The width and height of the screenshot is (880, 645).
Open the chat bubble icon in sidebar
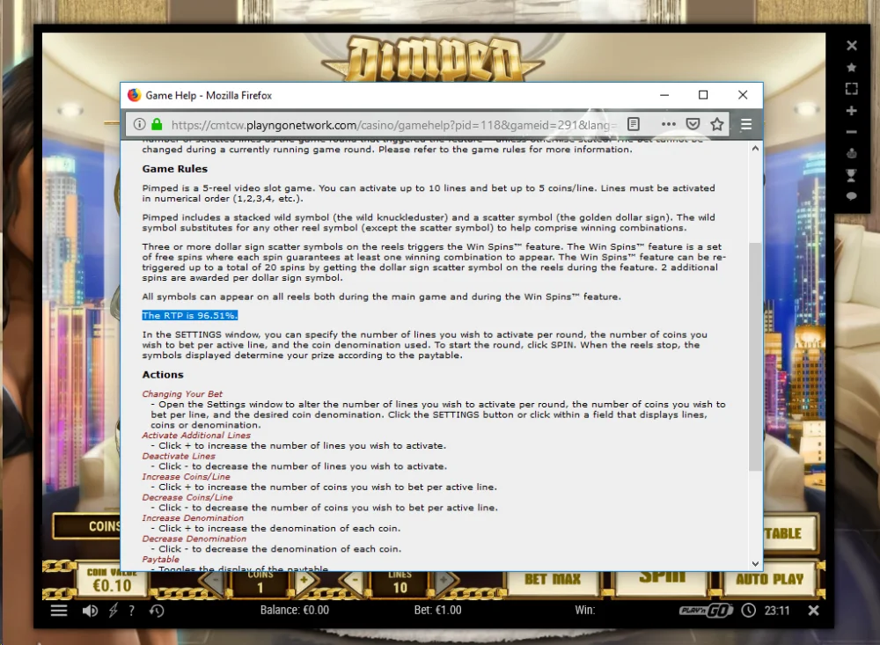[851, 196]
